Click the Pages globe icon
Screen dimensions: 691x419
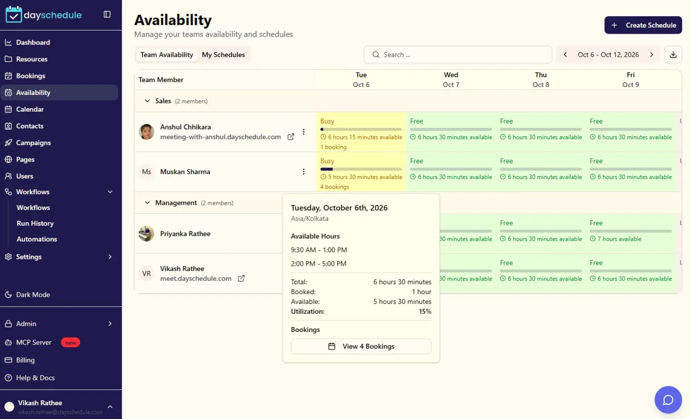click(8, 160)
